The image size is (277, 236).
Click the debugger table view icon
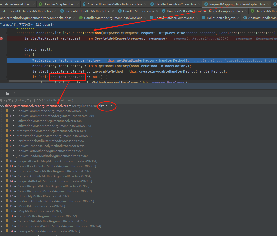click(8, 93)
